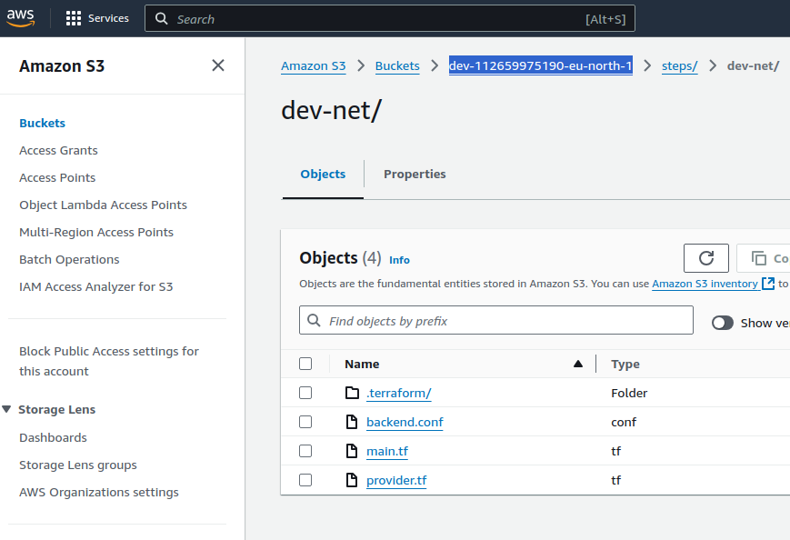Open Buckets in the sidebar
The image size is (790, 540).
43,123
